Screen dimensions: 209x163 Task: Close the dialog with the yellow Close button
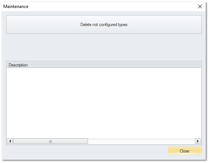tap(185, 151)
